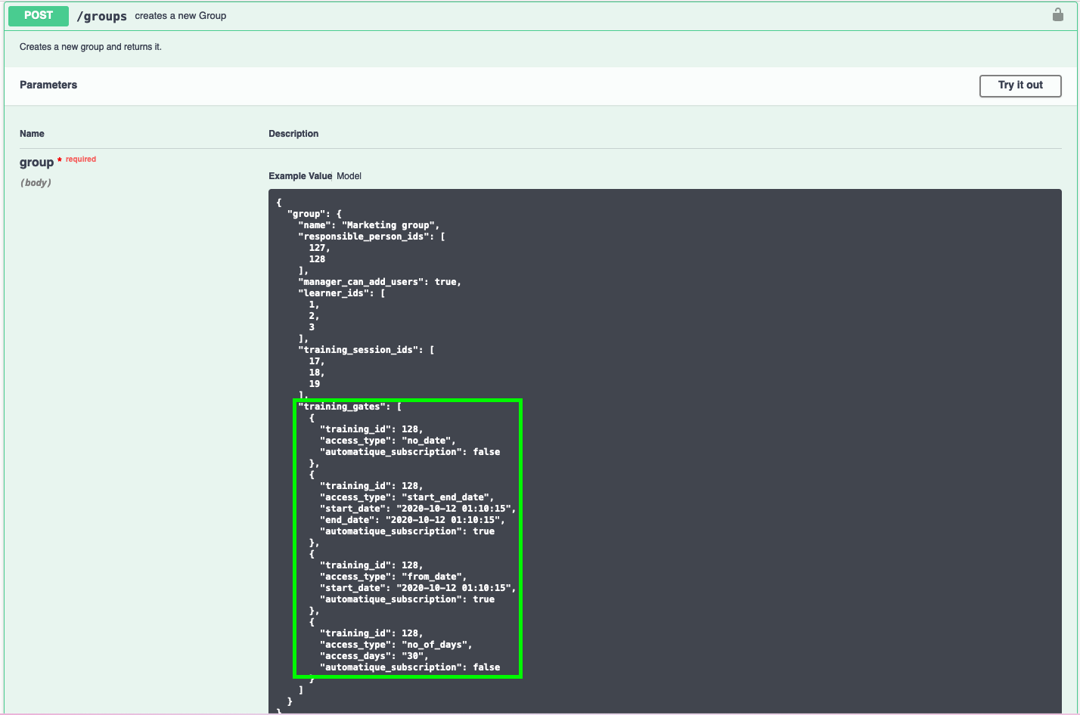Click the red required label

pos(81,159)
